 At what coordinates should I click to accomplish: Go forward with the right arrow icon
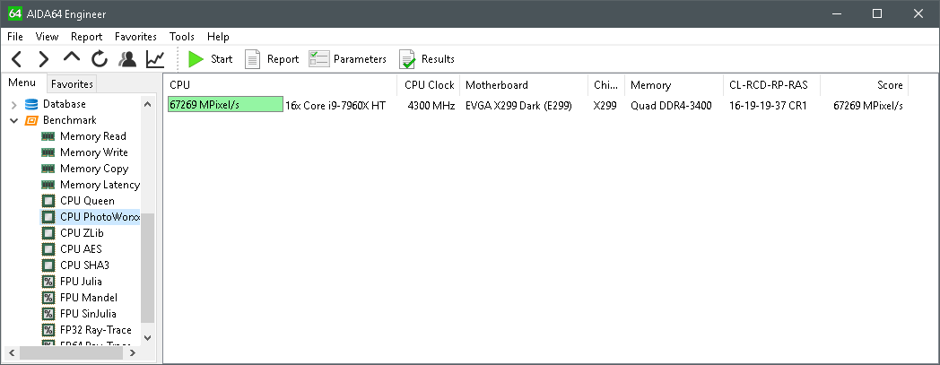pyautogui.click(x=43, y=58)
